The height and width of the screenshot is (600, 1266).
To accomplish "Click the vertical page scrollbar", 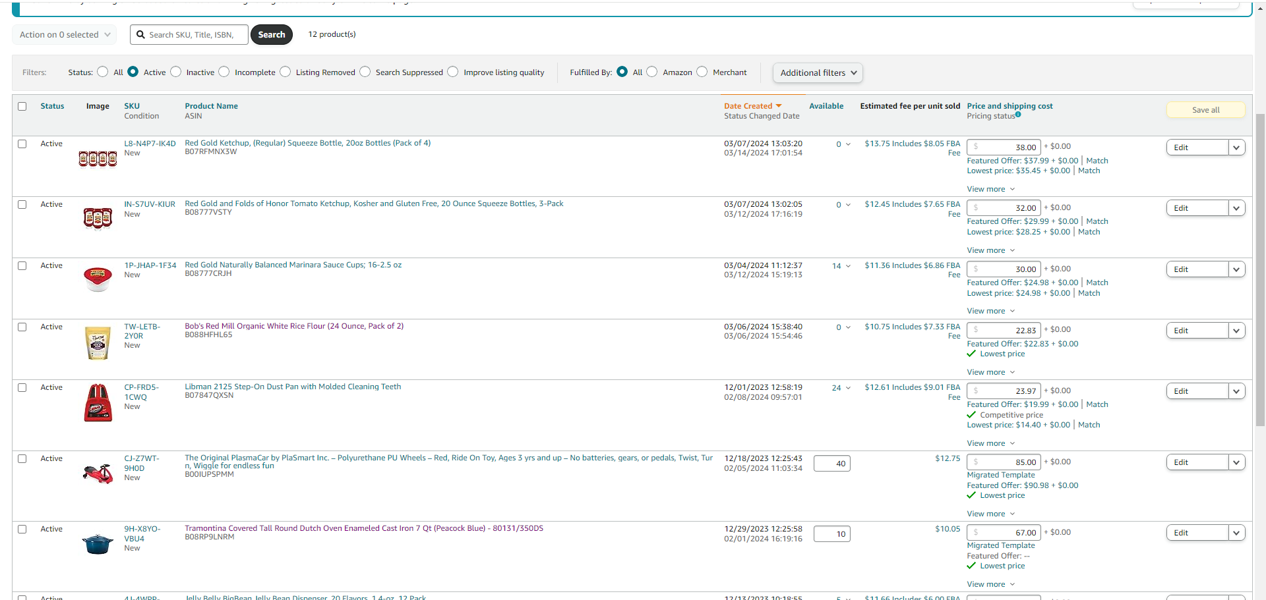I will tap(1260, 270).
